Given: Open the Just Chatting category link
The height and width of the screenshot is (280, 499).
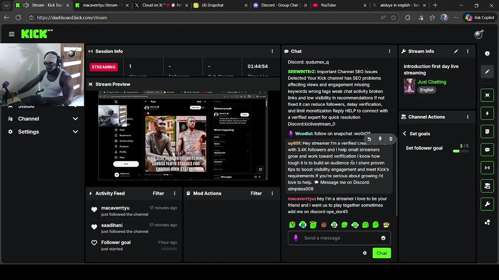Looking at the screenshot, I should 432,82.
